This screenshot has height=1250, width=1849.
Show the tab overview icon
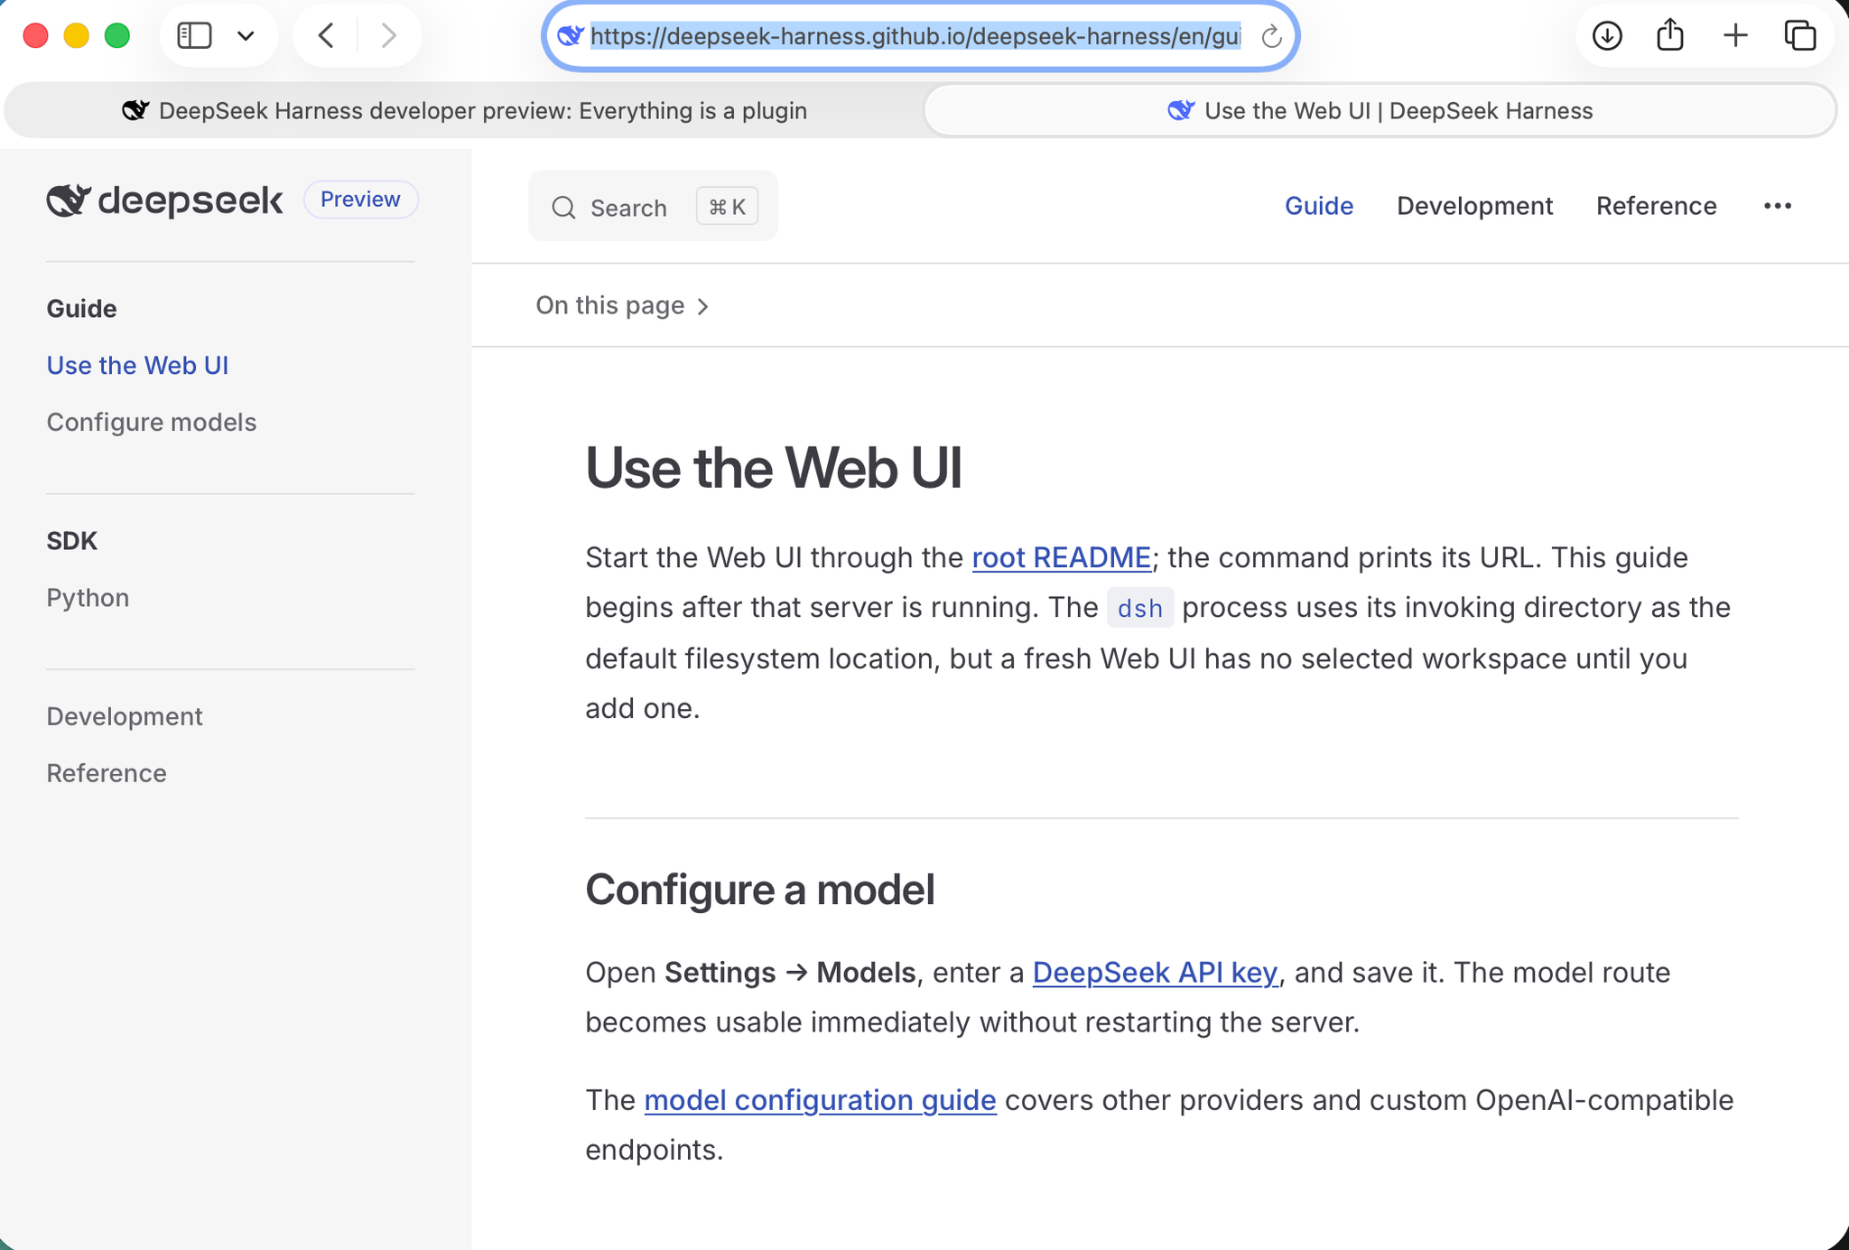tap(1800, 36)
